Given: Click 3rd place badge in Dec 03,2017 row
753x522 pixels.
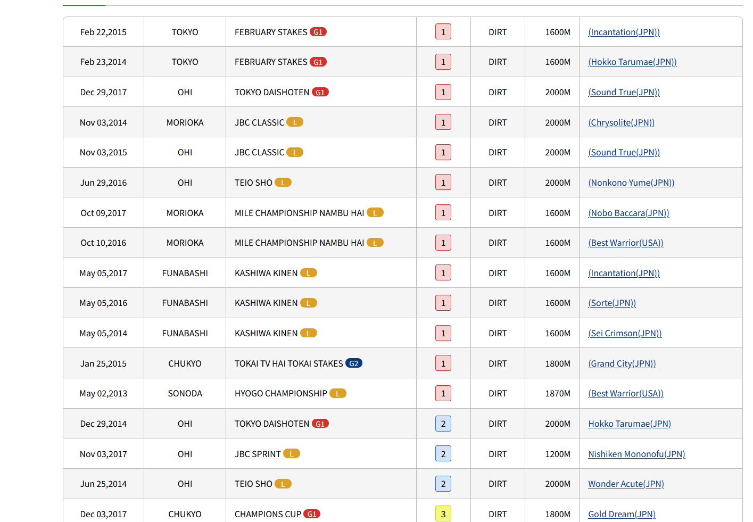Looking at the screenshot, I should click(x=443, y=513).
